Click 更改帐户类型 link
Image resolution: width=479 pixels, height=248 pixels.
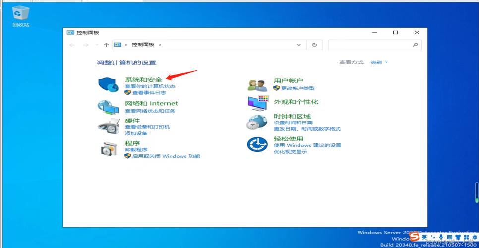tap(298, 88)
